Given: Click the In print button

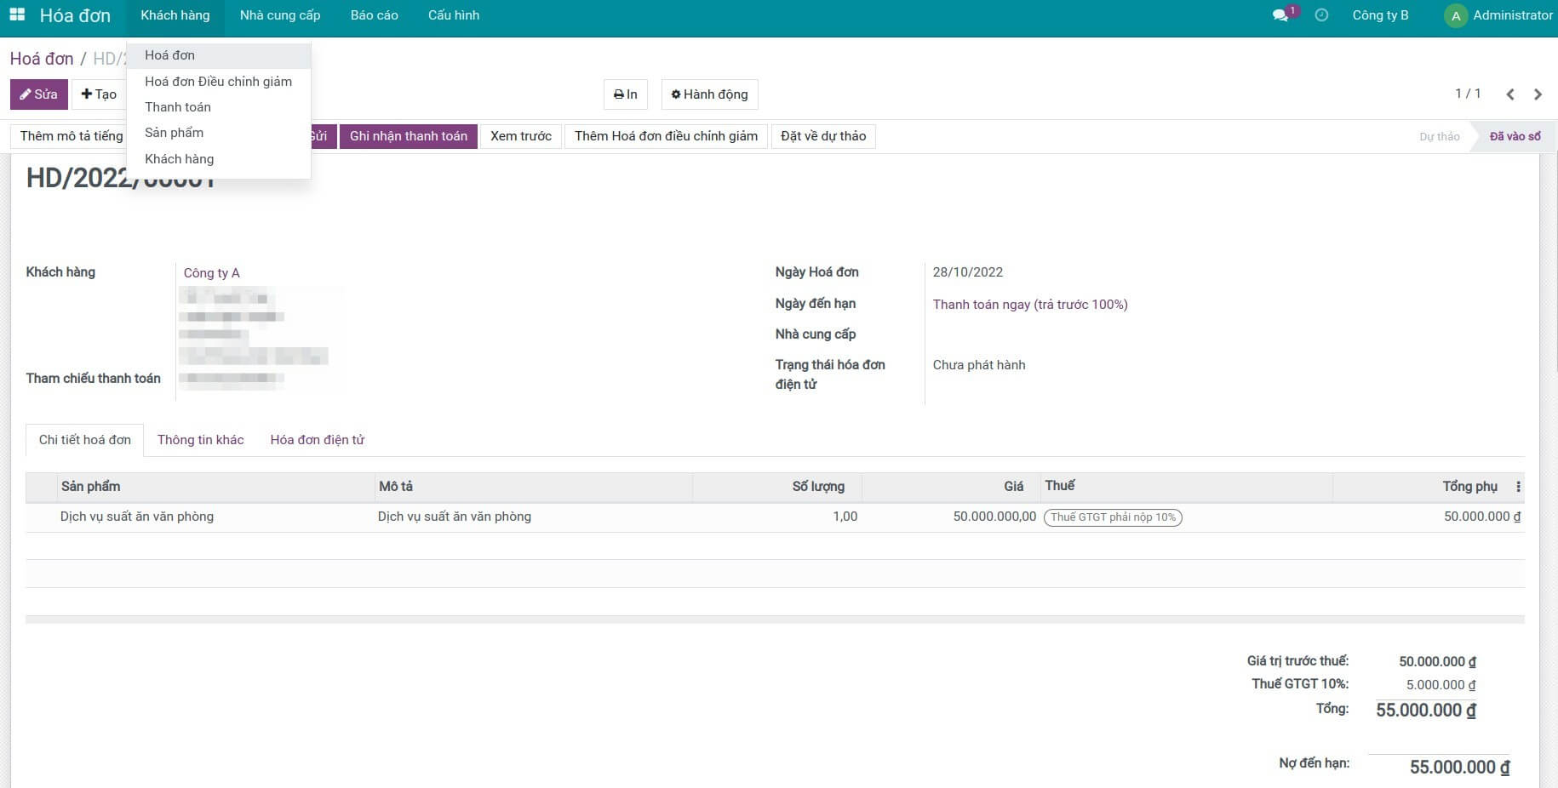Looking at the screenshot, I should [x=626, y=94].
